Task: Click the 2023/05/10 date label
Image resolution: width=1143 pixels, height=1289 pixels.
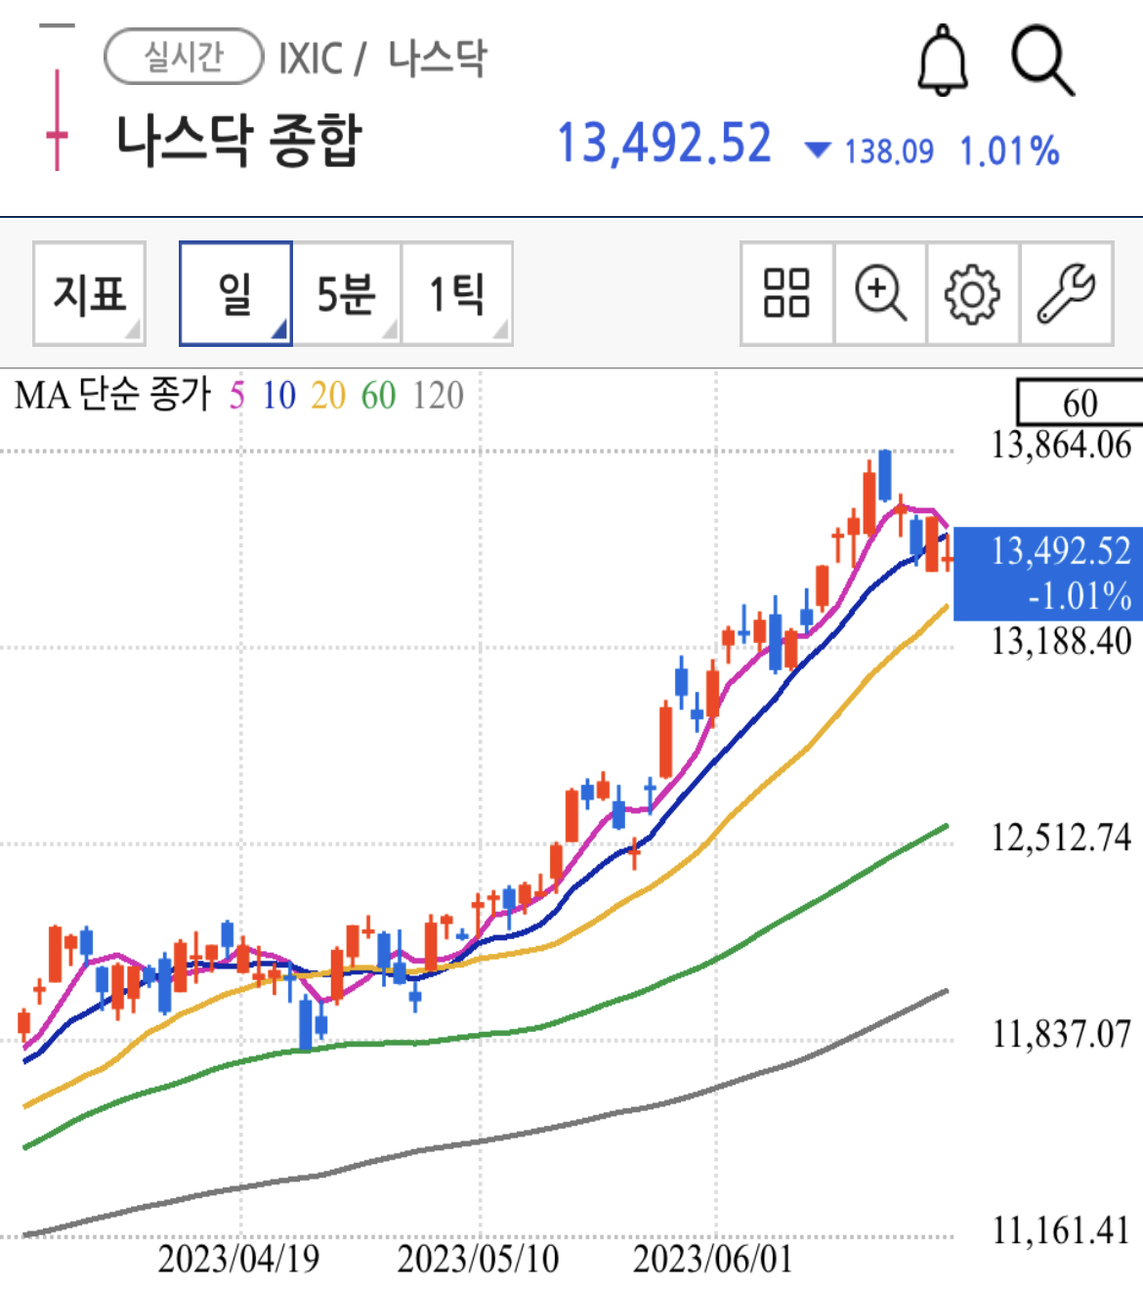Action: click(478, 1259)
